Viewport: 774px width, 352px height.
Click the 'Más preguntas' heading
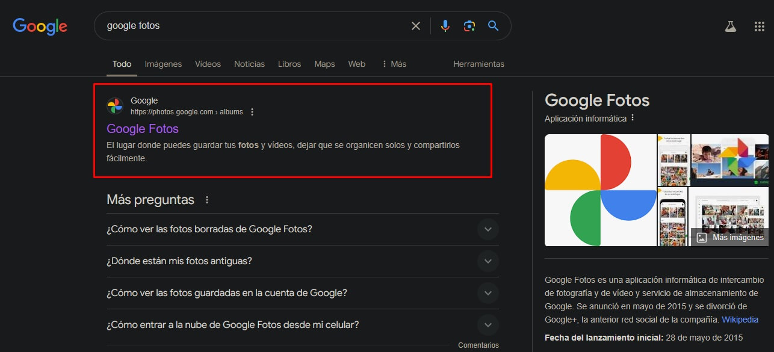click(150, 200)
